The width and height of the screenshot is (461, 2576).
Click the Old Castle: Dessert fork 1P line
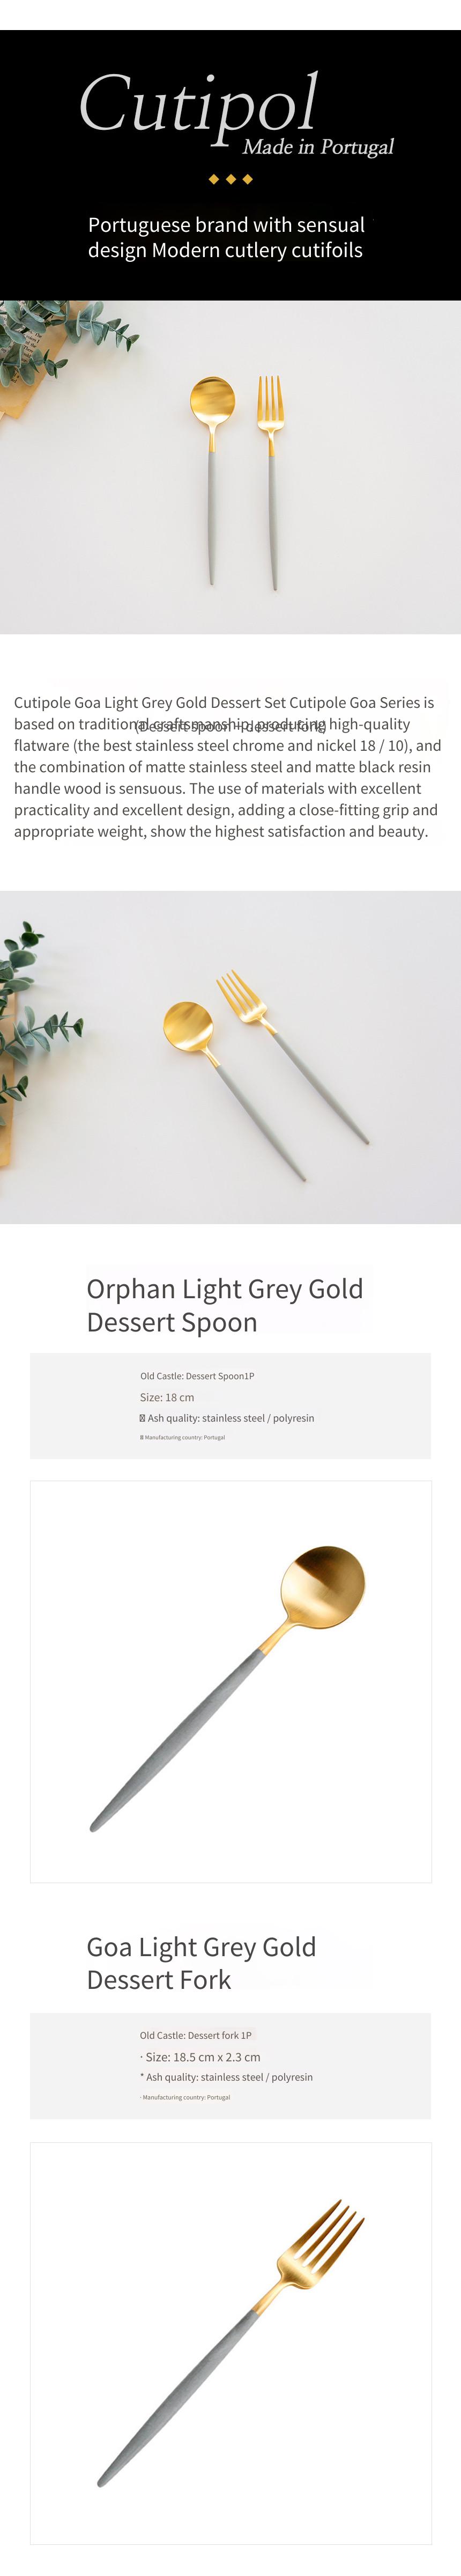(x=196, y=2035)
